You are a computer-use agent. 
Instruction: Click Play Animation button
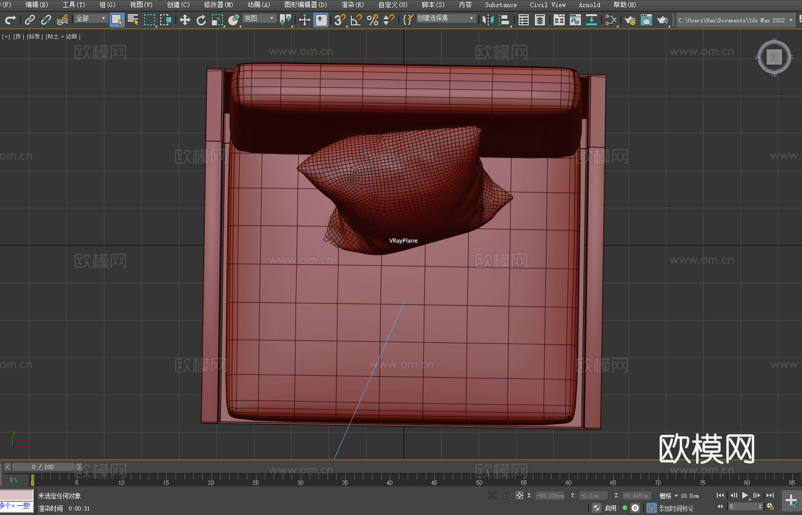coord(745,495)
